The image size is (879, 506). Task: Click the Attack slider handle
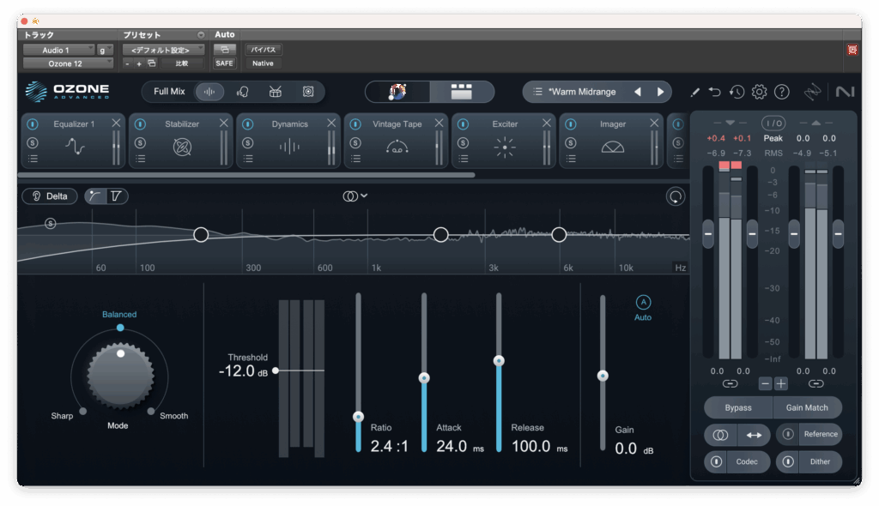click(x=423, y=377)
